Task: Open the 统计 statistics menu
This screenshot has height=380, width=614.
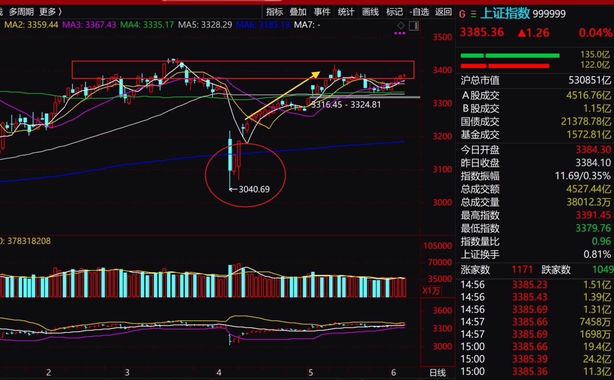Action: pos(346,12)
